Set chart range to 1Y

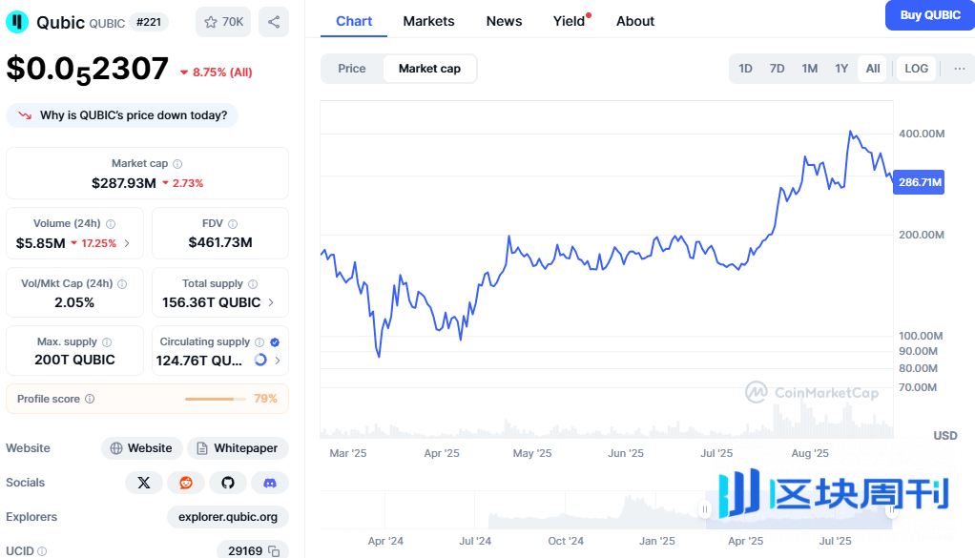pyautogui.click(x=841, y=69)
